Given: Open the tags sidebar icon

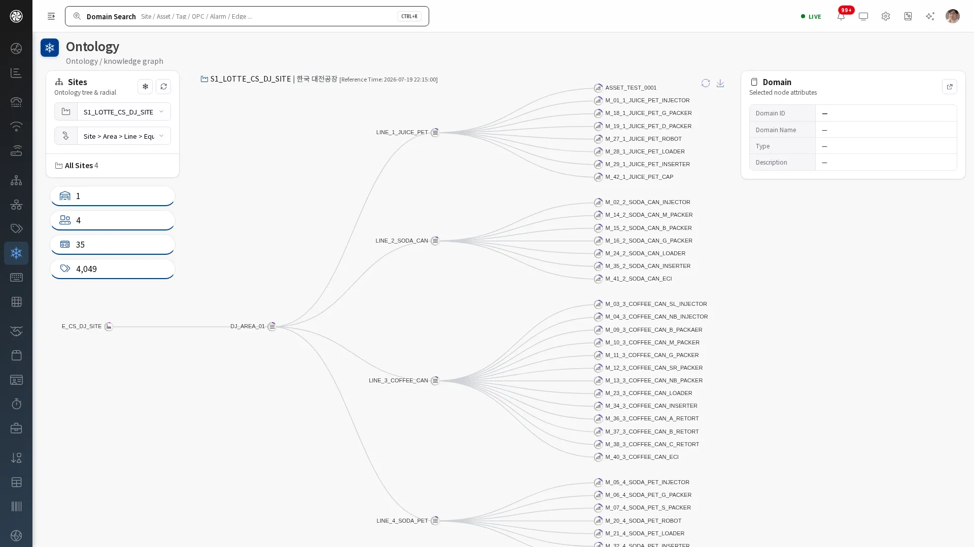Looking at the screenshot, I should pyautogui.click(x=16, y=229).
